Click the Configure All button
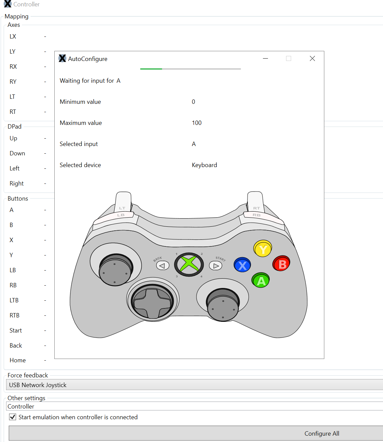 click(x=196, y=433)
